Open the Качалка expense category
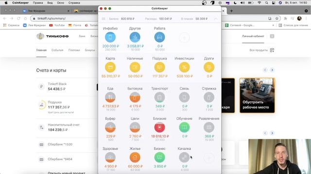 click(184, 157)
